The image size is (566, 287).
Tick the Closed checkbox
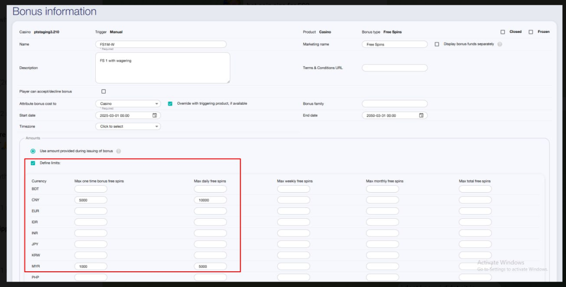click(503, 32)
